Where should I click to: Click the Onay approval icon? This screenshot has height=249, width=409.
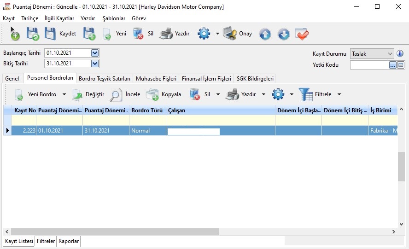point(230,34)
